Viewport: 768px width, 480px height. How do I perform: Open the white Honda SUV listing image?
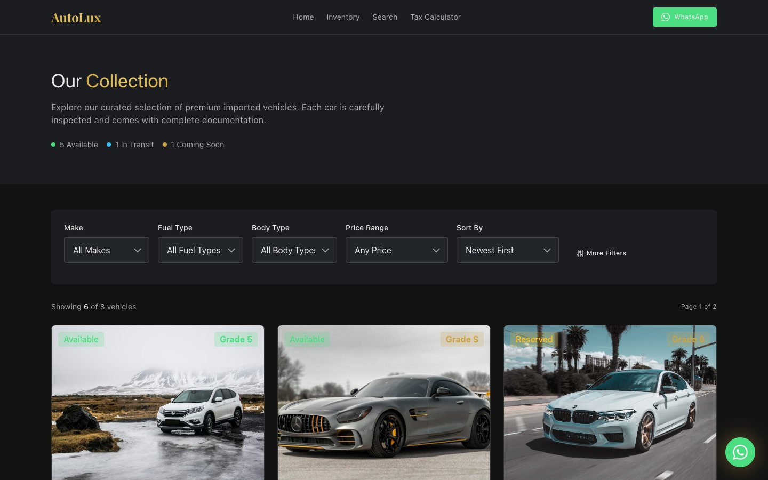coord(158,403)
